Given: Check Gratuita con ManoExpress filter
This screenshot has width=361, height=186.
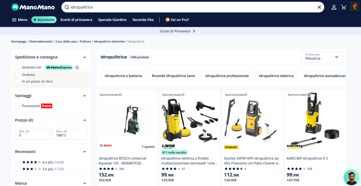Looking at the screenshot, I should [18, 67].
